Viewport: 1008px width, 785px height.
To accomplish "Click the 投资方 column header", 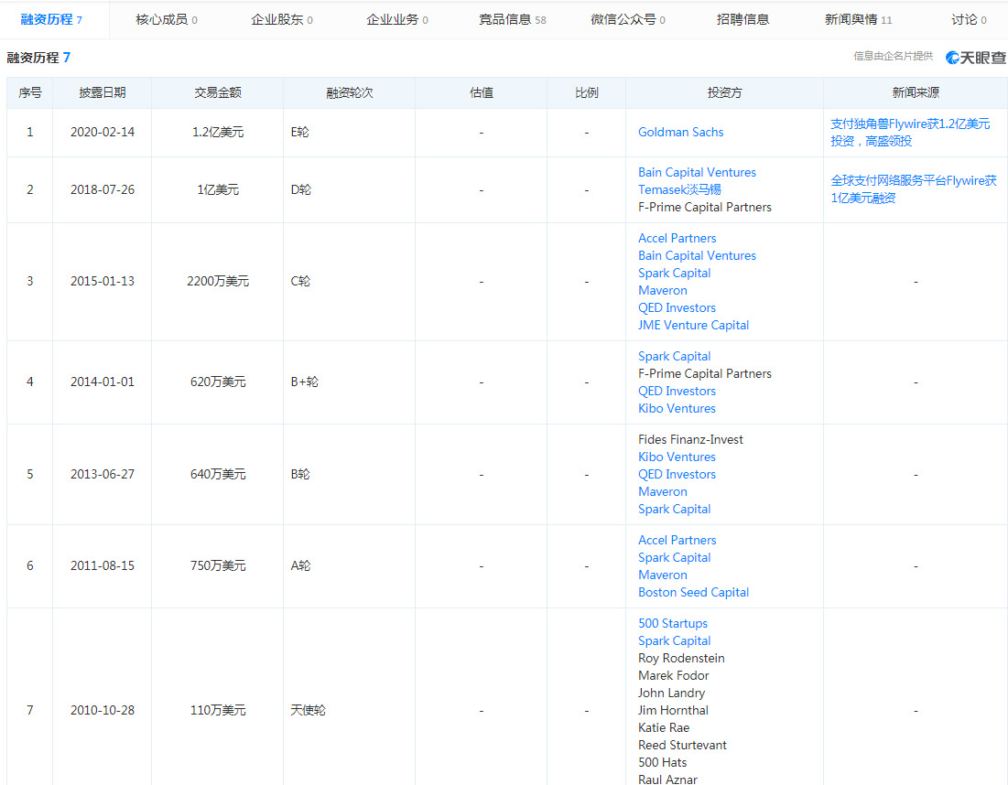I will [724, 93].
